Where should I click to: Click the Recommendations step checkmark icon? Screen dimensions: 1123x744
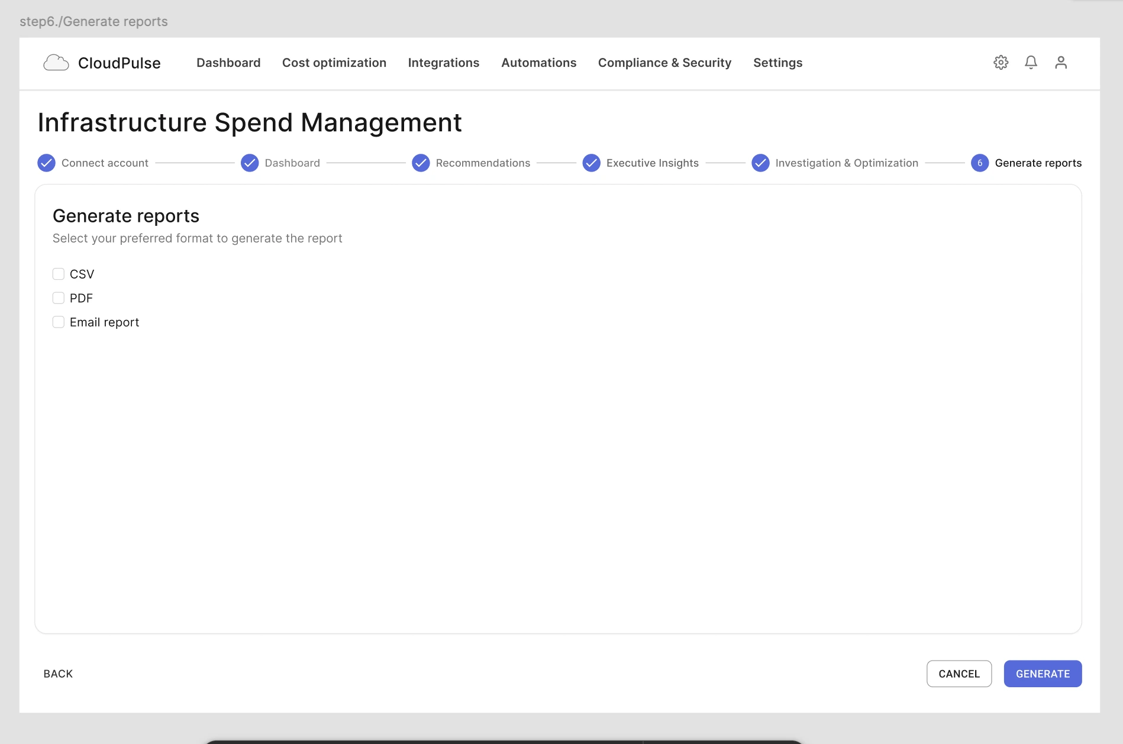421,163
